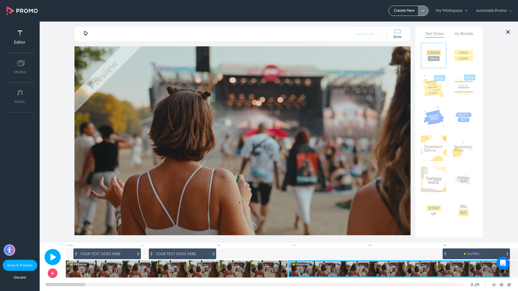Click the Discard link
518x291 pixels.
(20, 277)
